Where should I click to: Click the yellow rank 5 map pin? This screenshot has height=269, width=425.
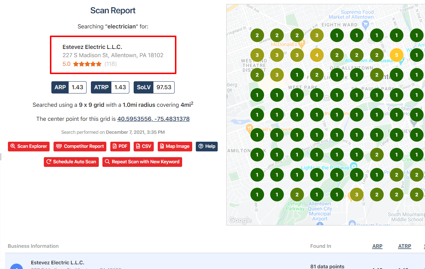pos(397,55)
